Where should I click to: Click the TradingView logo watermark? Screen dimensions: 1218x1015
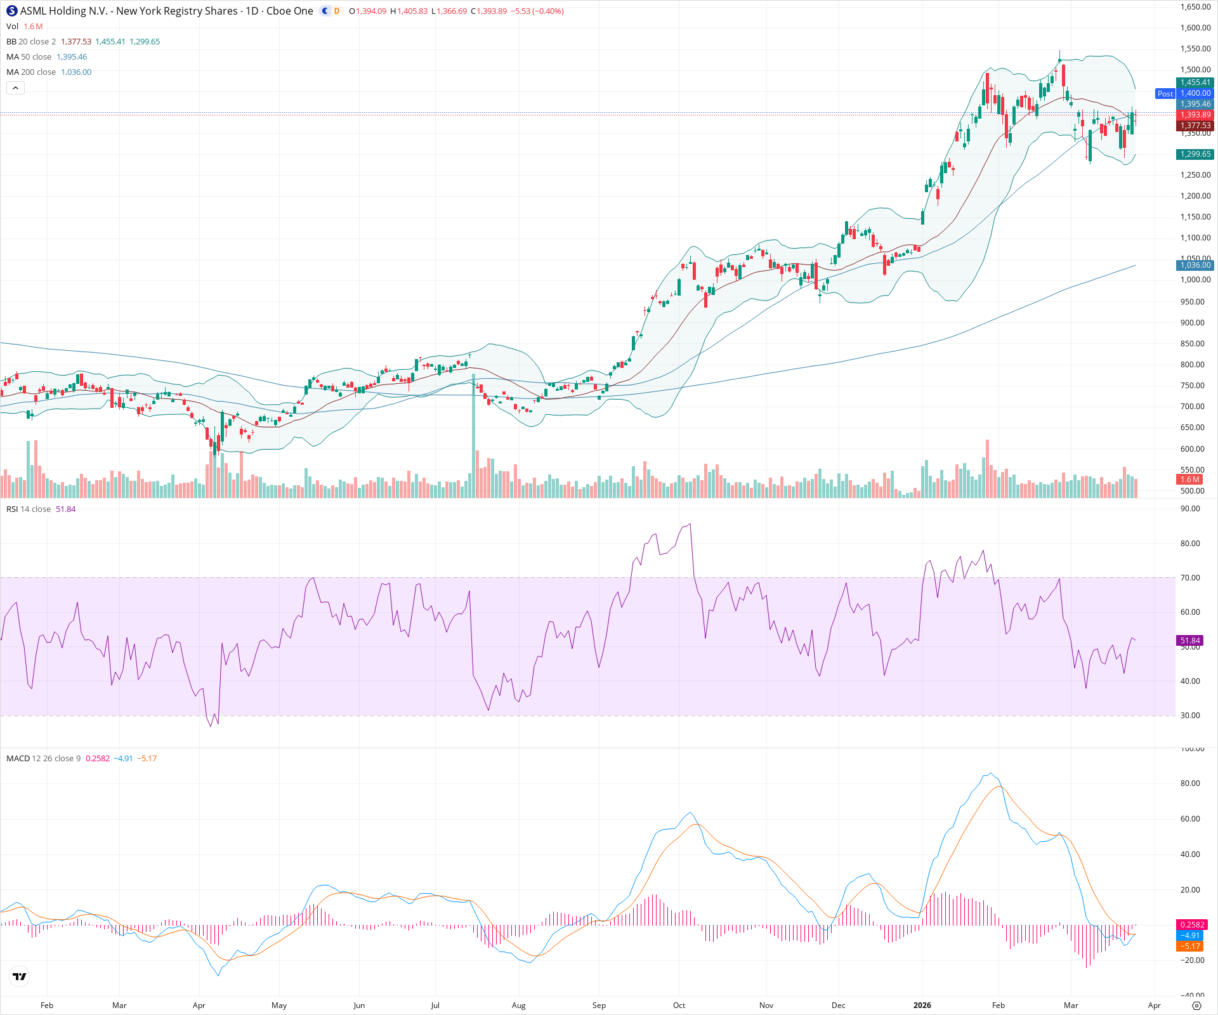click(x=19, y=976)
